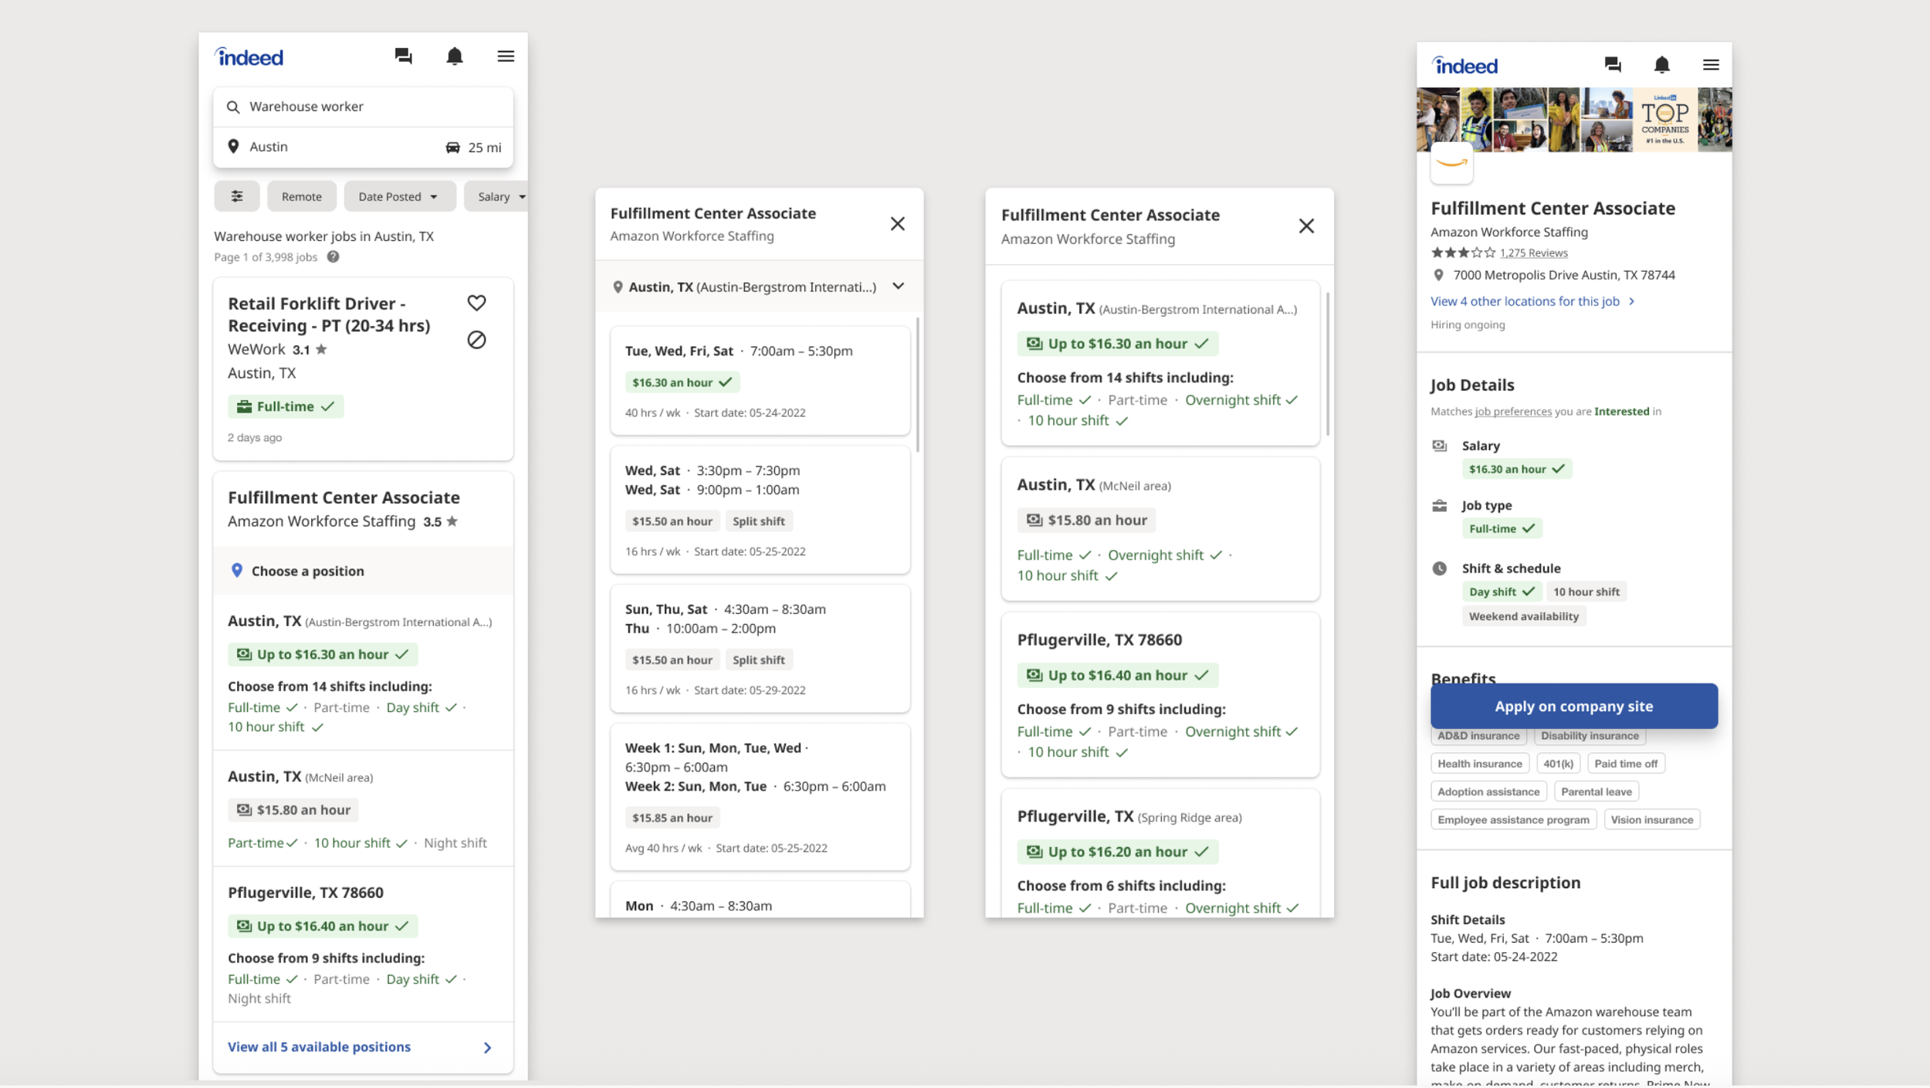Screen dimensions: 1930x1088
Task: Select Tue, Wed, Fri, Sat 7:00am shift card
Action: (760, 381)
